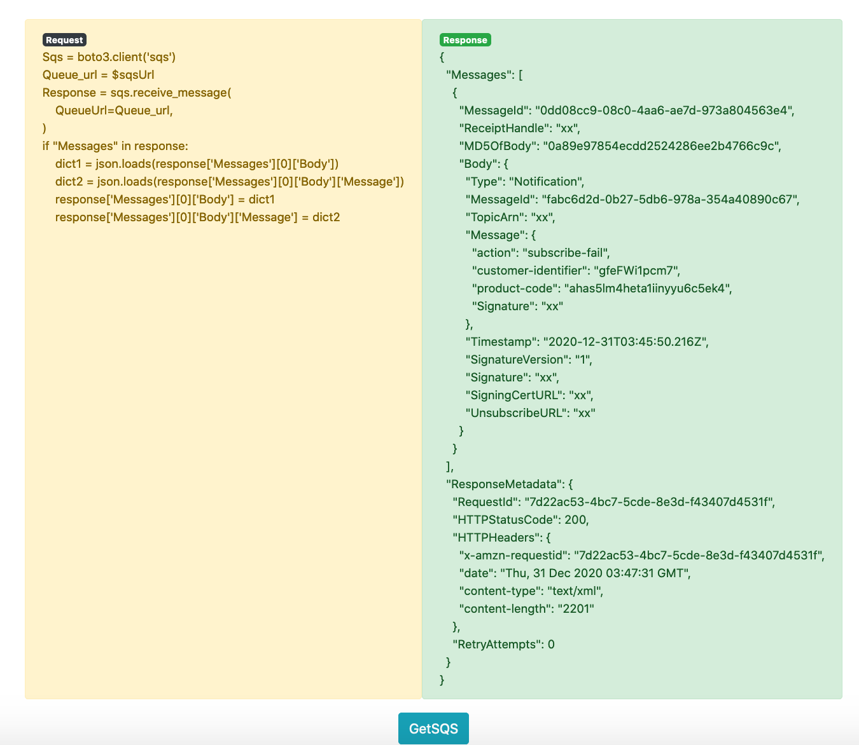Click the MD5OfBody value line

pyautogui.click(x=620, y=146)
